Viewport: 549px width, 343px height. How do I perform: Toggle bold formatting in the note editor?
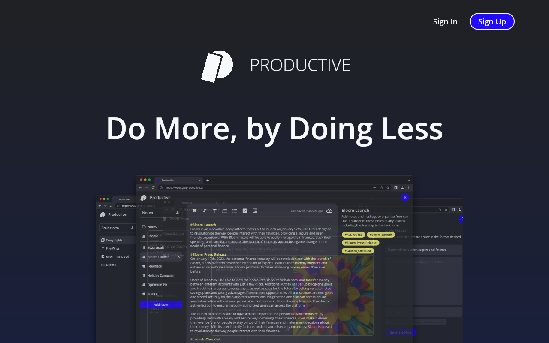(195, 211)
